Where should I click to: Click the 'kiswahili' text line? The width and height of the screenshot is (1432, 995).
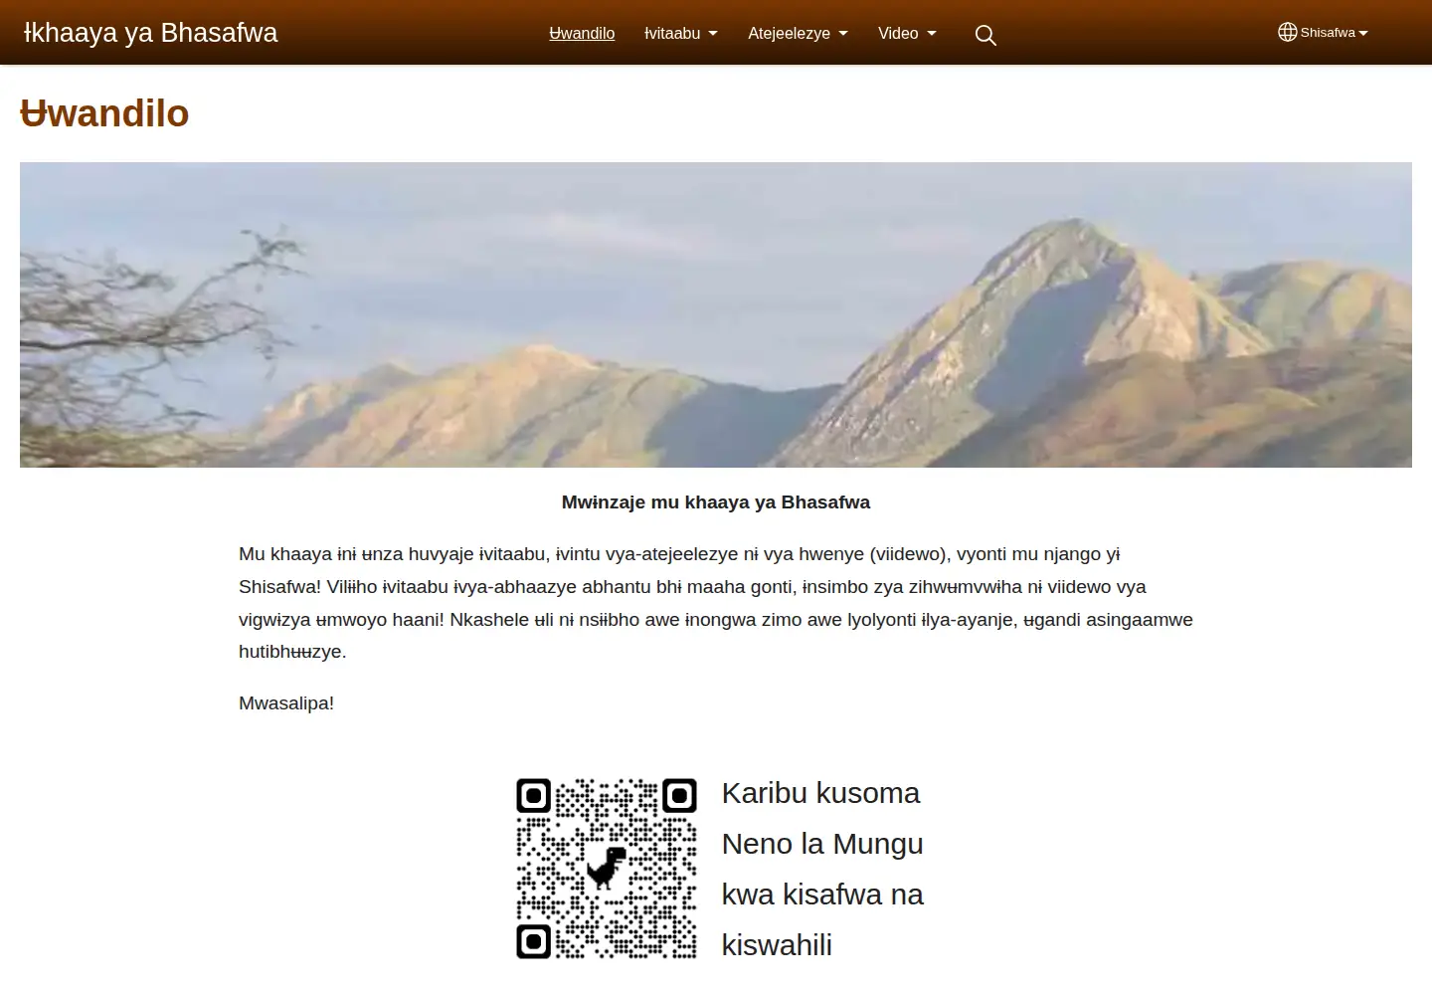(777, 945)
